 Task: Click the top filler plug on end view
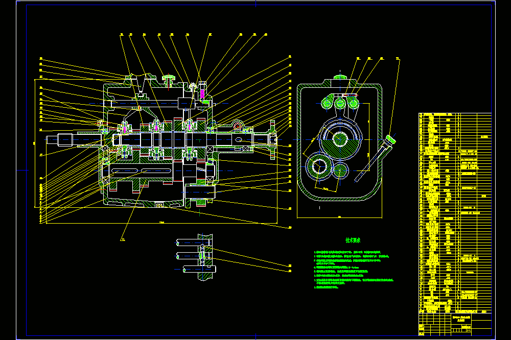click(x=340, y=77)
